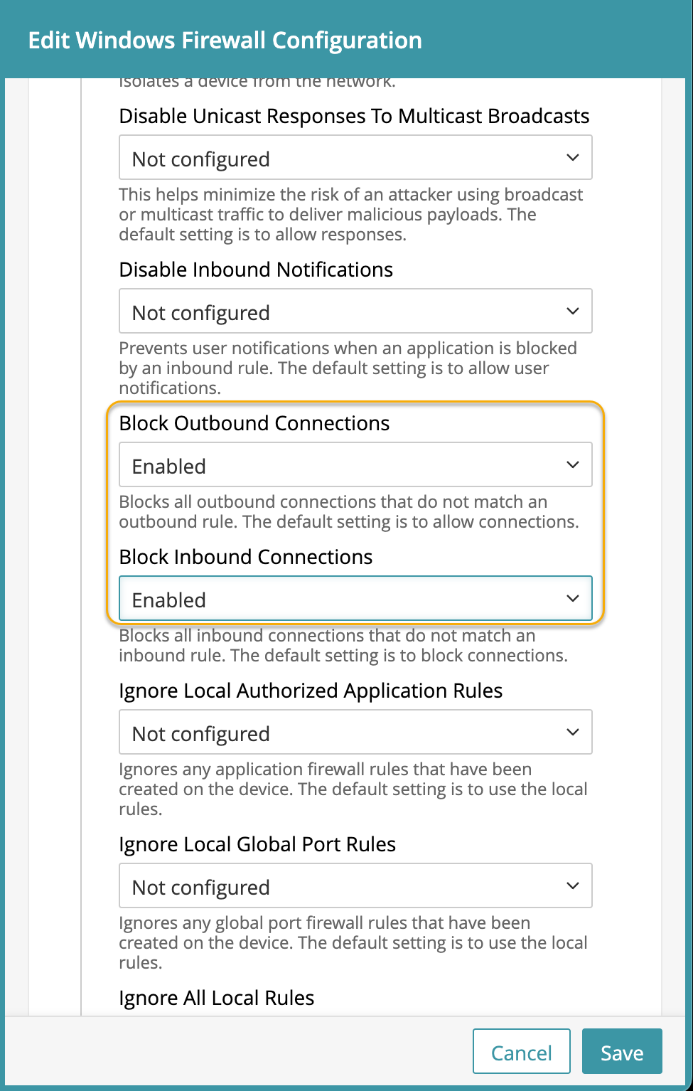The image size is (693, 1091).
Task: Cancel editing the firewall configuration
Action: (x=521, y=1052)
